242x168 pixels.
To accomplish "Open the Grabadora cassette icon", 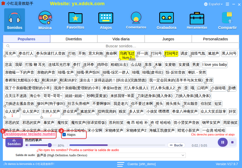I will [x=167, y=20].
